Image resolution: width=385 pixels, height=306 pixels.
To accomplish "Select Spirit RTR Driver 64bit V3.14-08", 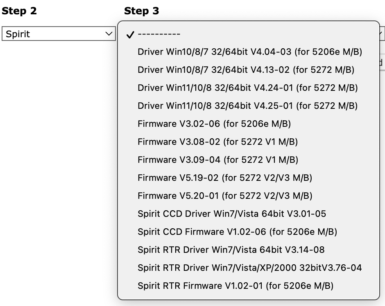I will point(232,250).
